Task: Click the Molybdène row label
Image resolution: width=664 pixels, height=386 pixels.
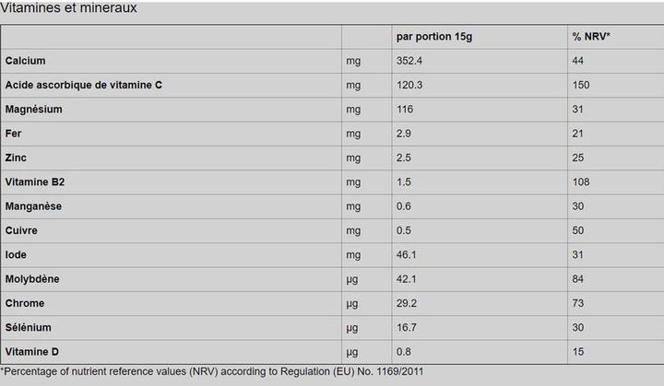Action: pyautogui.click(x=32, y=279)
